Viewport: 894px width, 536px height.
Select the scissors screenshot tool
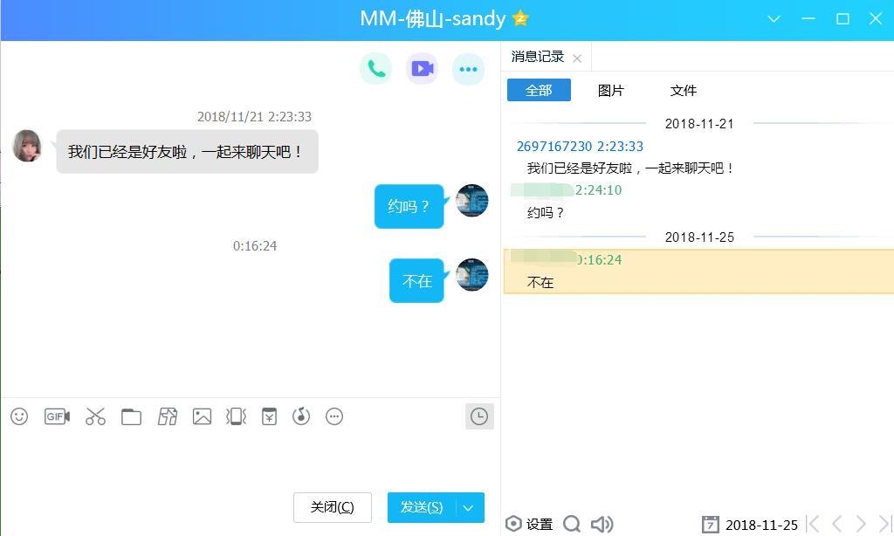[x=95, y=416]
